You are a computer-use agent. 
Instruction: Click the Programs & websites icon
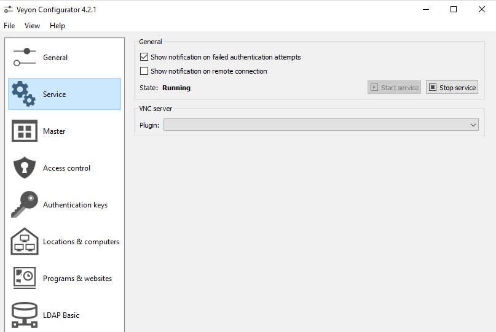click(x=25, y=278)
